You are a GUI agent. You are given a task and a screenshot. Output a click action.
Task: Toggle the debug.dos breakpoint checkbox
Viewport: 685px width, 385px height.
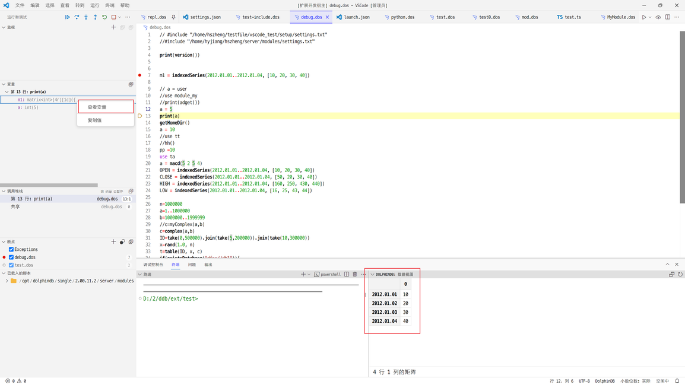click(x=11, y=257)
